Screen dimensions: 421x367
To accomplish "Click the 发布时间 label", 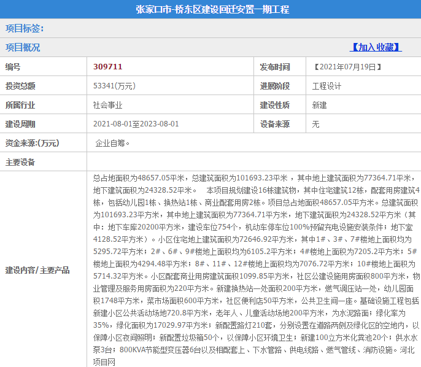I will coord(274,67).
